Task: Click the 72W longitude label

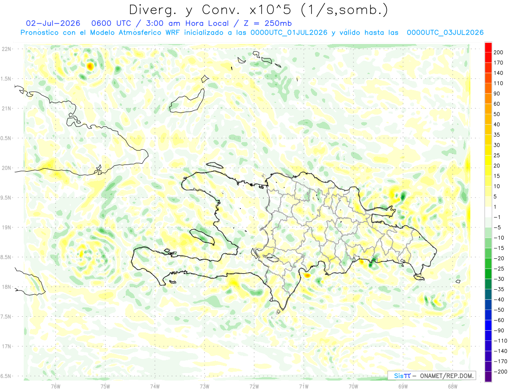Action: [x=254, y=386]
